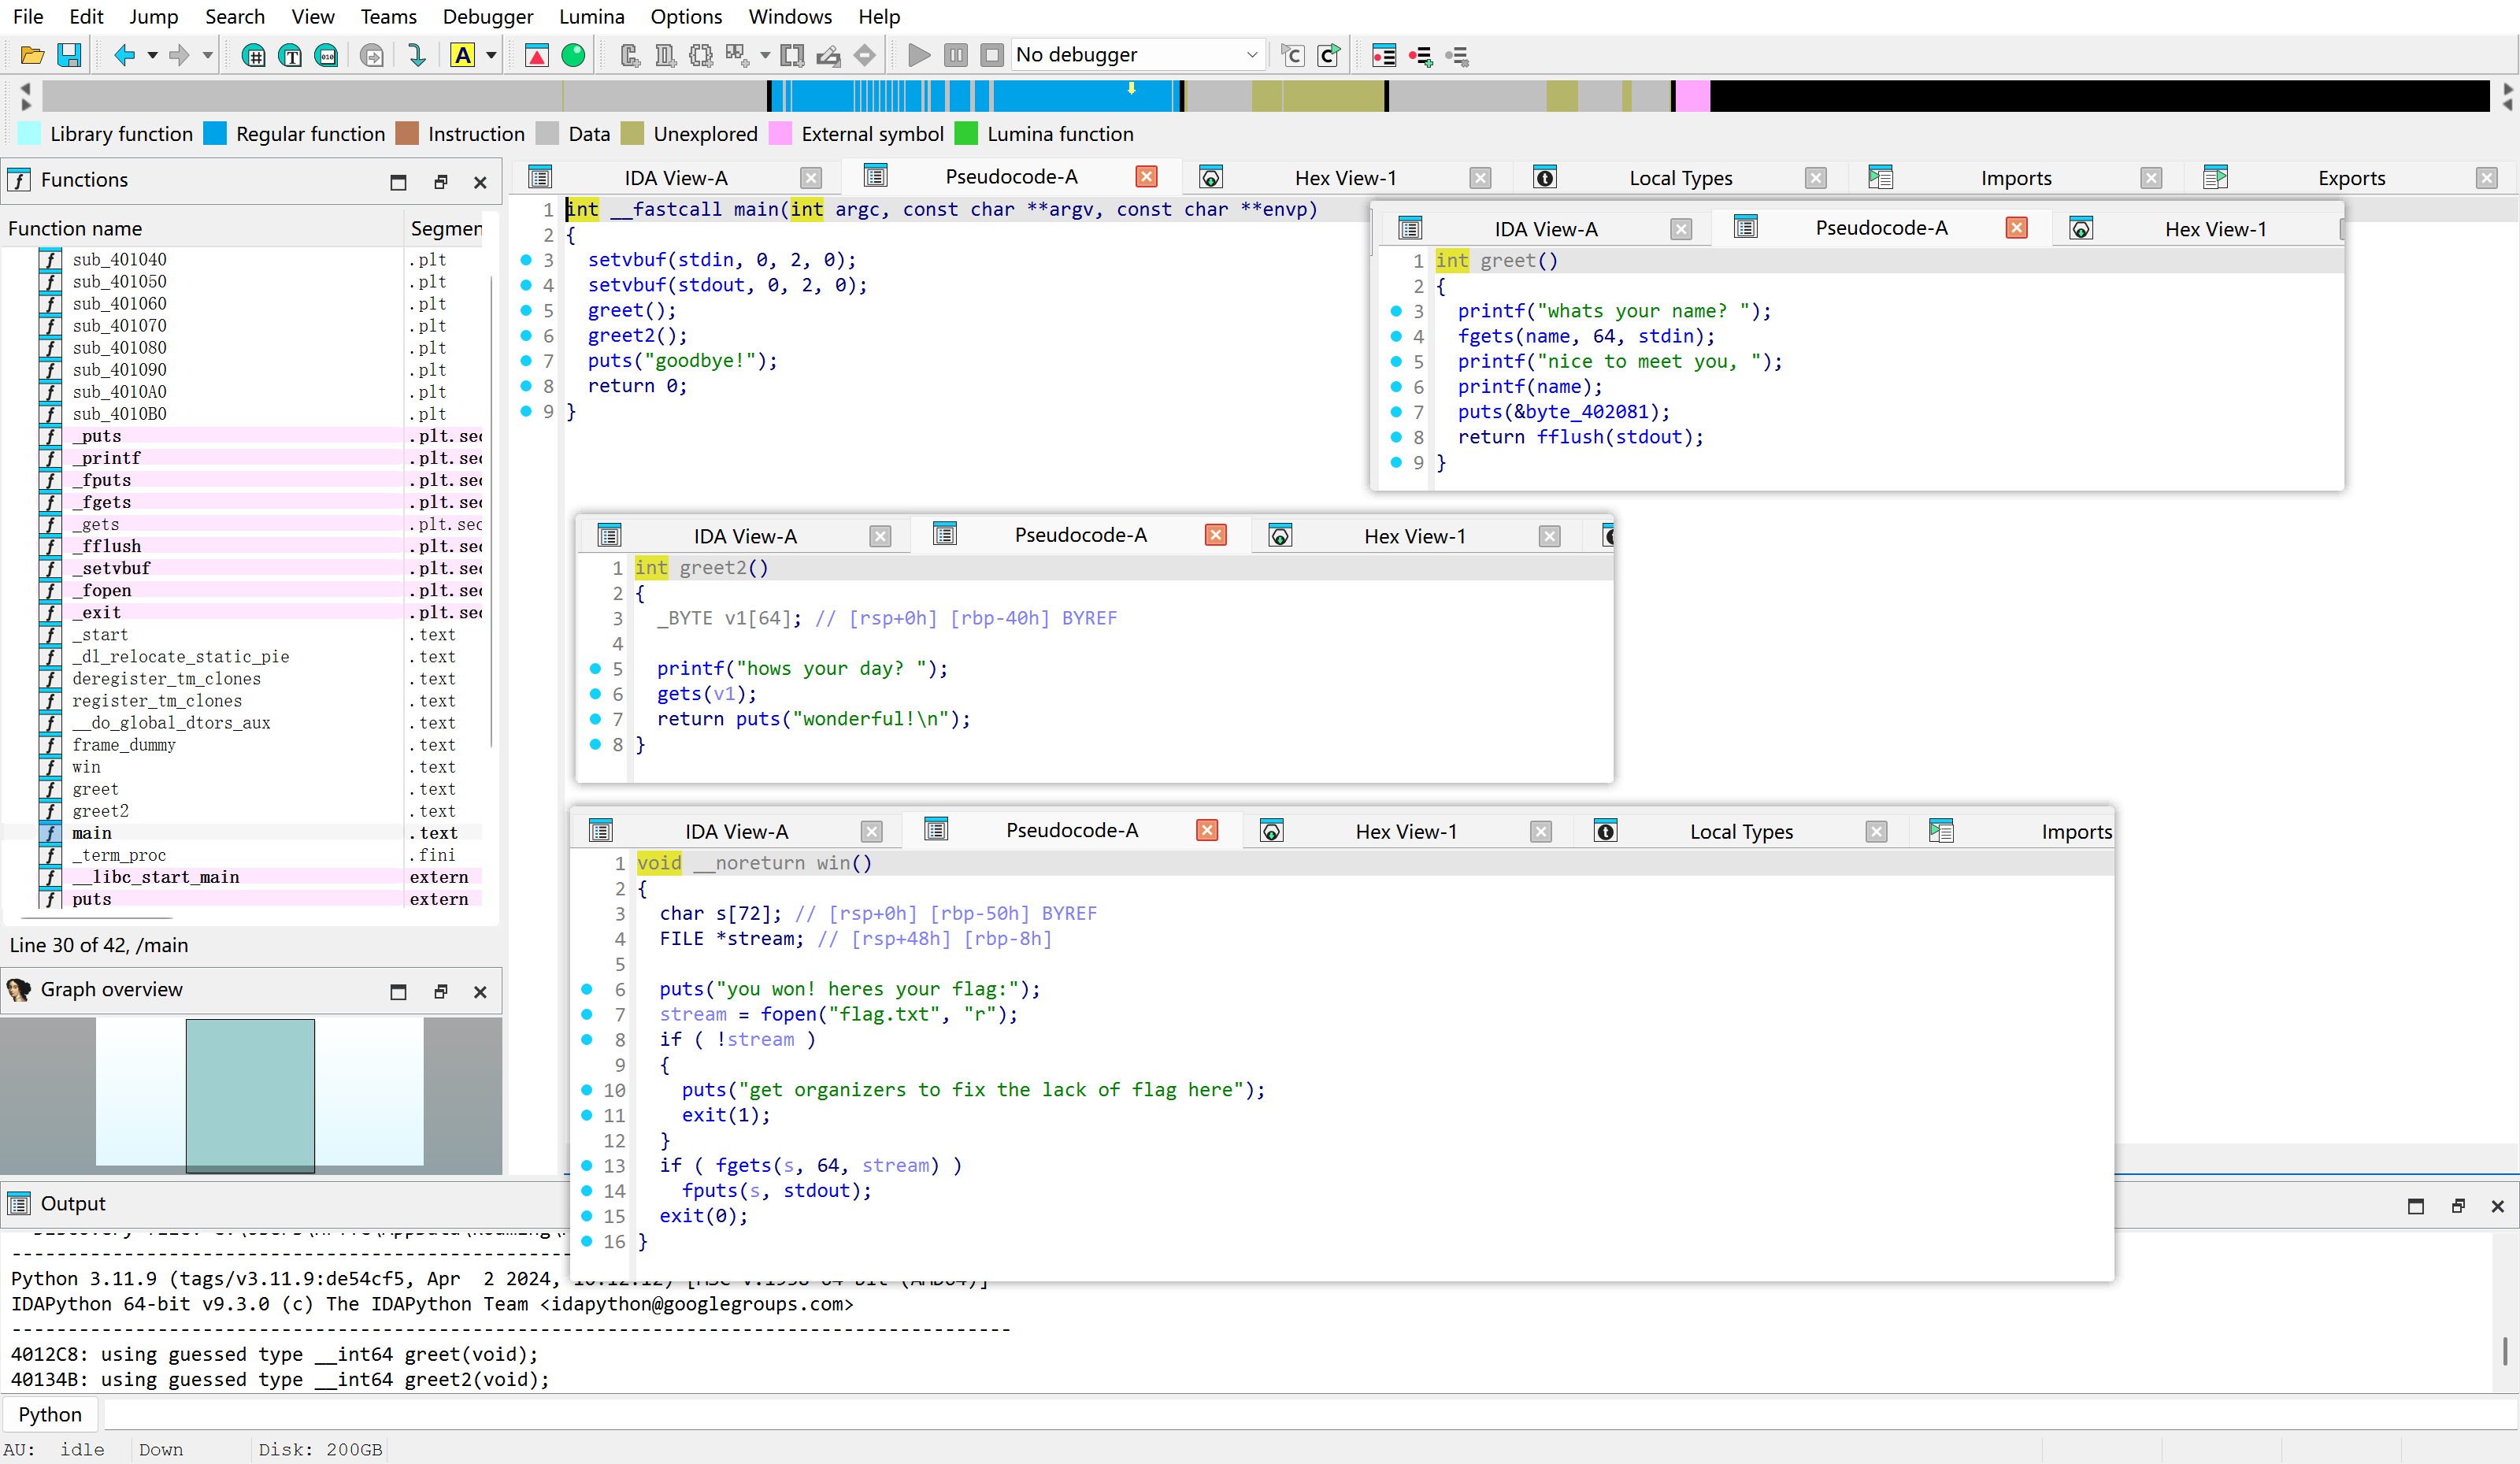Click the Regular function blue legend swatch

215,133
